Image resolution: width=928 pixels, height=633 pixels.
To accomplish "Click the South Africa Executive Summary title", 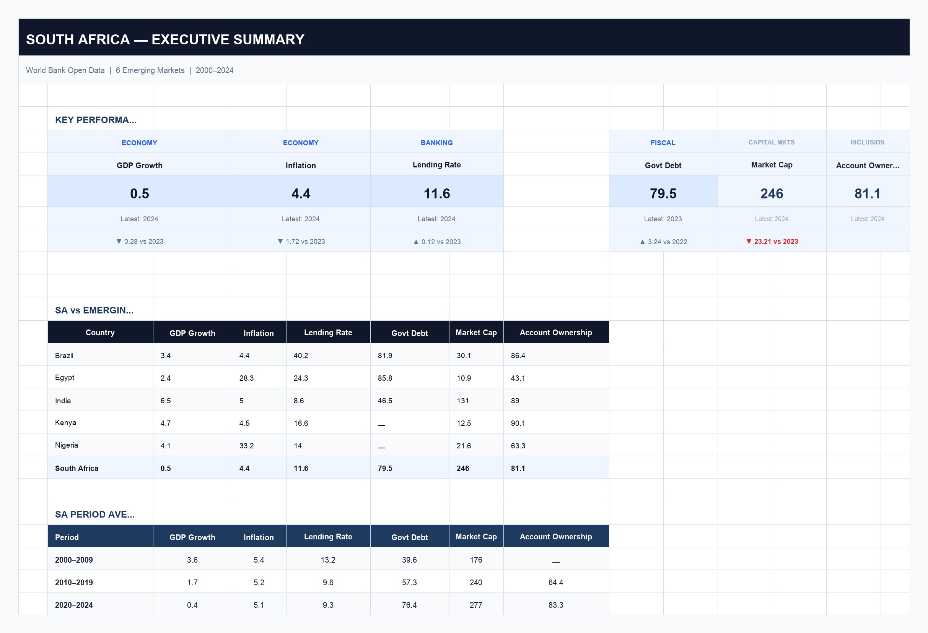I will click(165, 39).
